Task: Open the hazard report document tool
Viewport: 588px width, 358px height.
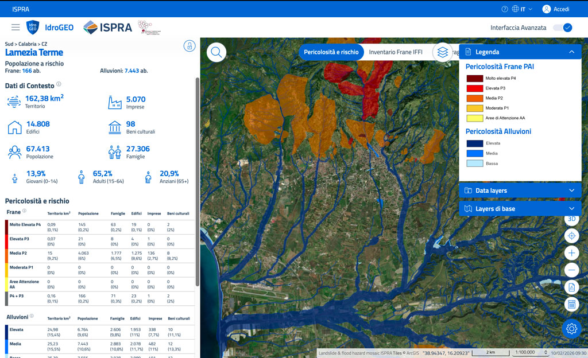Action: (x=571, y=287)
